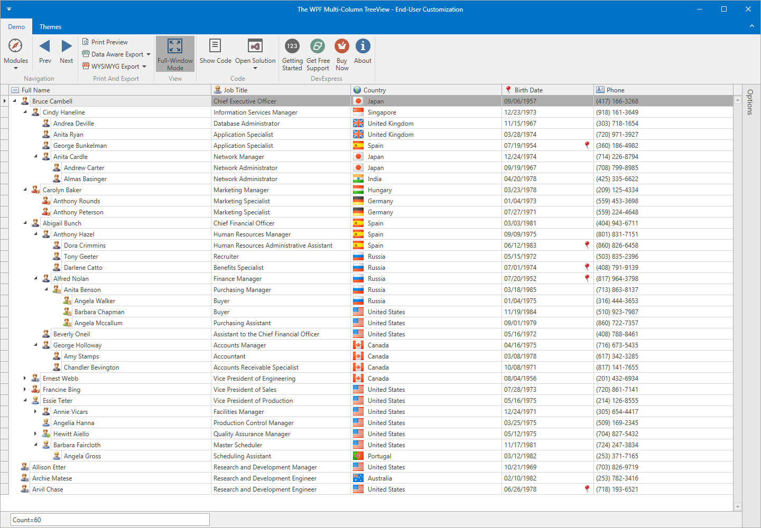Select the Demo tab

pos(16,26)
